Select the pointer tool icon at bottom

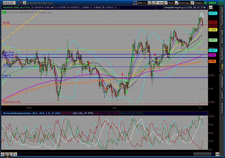[15, 154]
